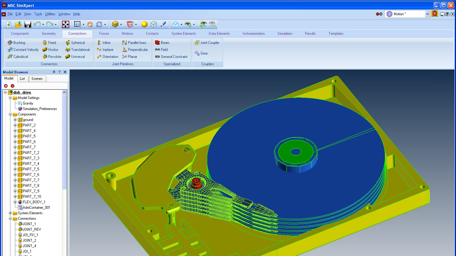
Task: Select the Beam specialized connection
Action: 162,43
